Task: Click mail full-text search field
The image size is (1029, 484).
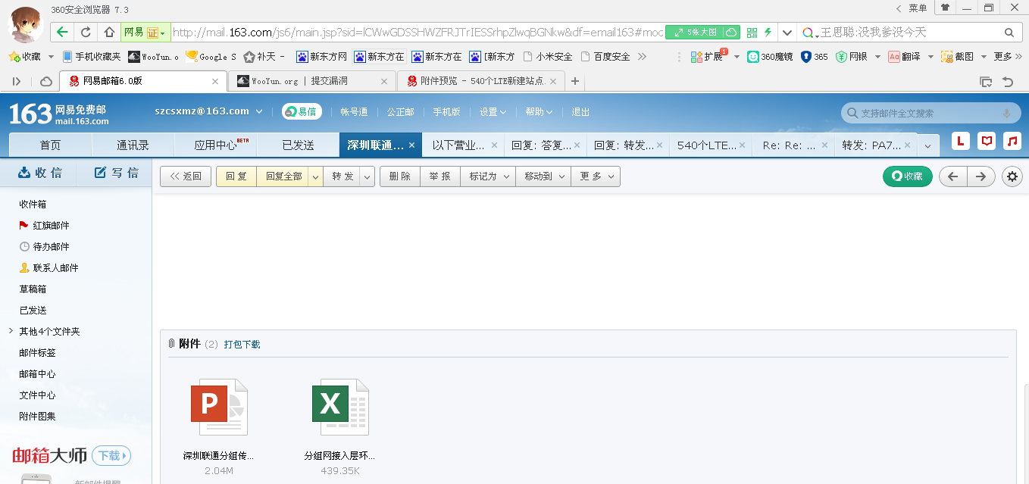Action: click(930, 113)
